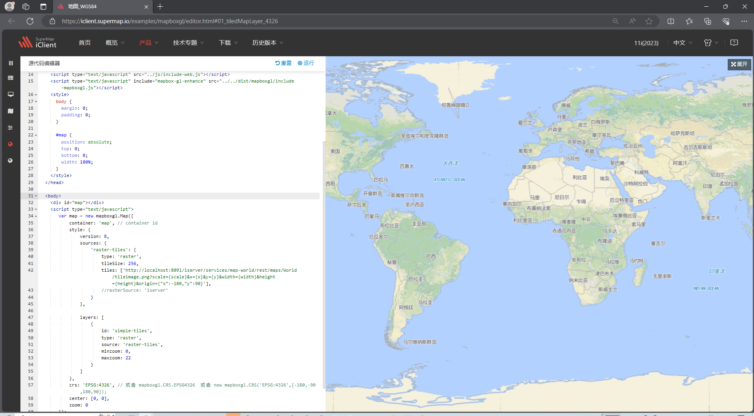This screenshot has width=754, height=416.
Task: Place cursor on 'tileSize: 256,' line
Action: click(x=120, y=263)
